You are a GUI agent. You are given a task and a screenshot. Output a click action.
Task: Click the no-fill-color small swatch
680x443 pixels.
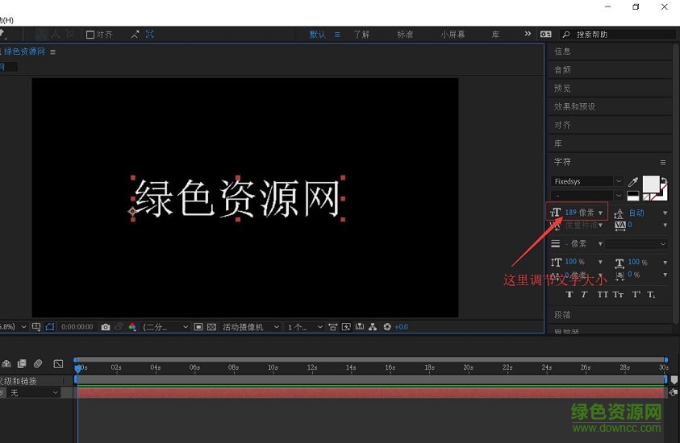pos(646,197)
